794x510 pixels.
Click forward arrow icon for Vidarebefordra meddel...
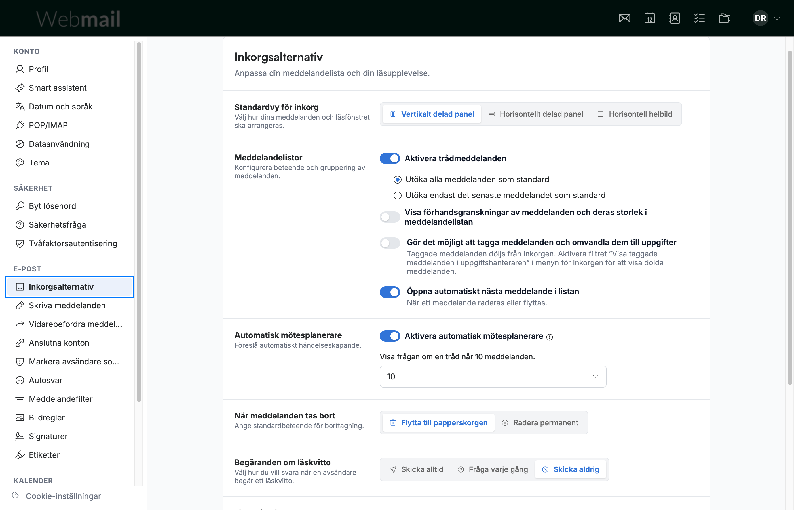point(20,324)
